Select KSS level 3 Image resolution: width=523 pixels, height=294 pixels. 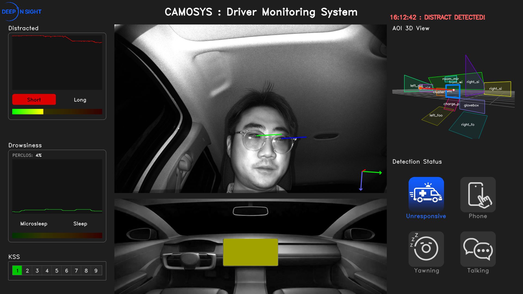click(x=37, y=270)
